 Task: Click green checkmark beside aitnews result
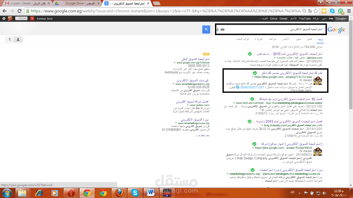tap(250, 54)
